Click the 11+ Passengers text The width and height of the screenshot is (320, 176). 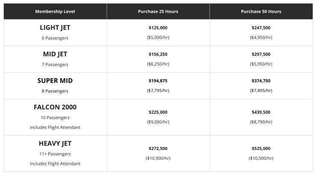pyautogui.click(x=55, y=154)
